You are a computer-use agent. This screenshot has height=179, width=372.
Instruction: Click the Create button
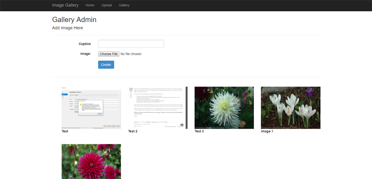106,64
